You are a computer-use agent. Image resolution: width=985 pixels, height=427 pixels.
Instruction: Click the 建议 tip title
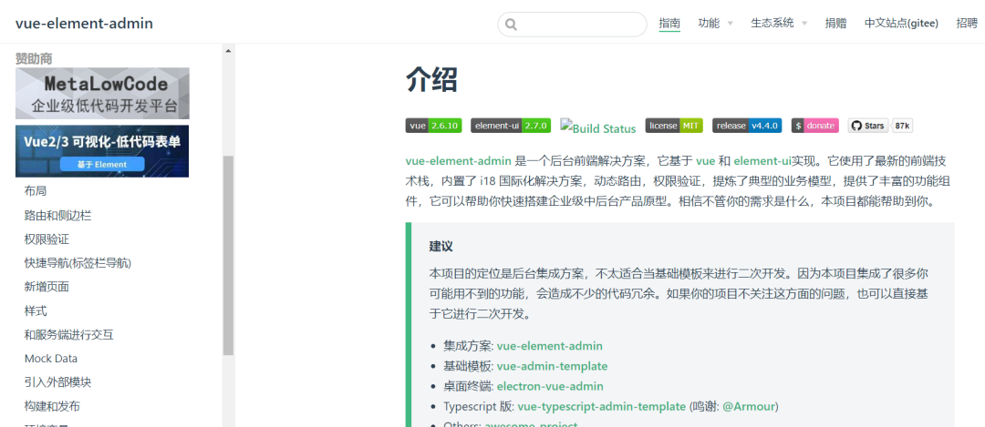pyautogui.click(x=441, y=246)
